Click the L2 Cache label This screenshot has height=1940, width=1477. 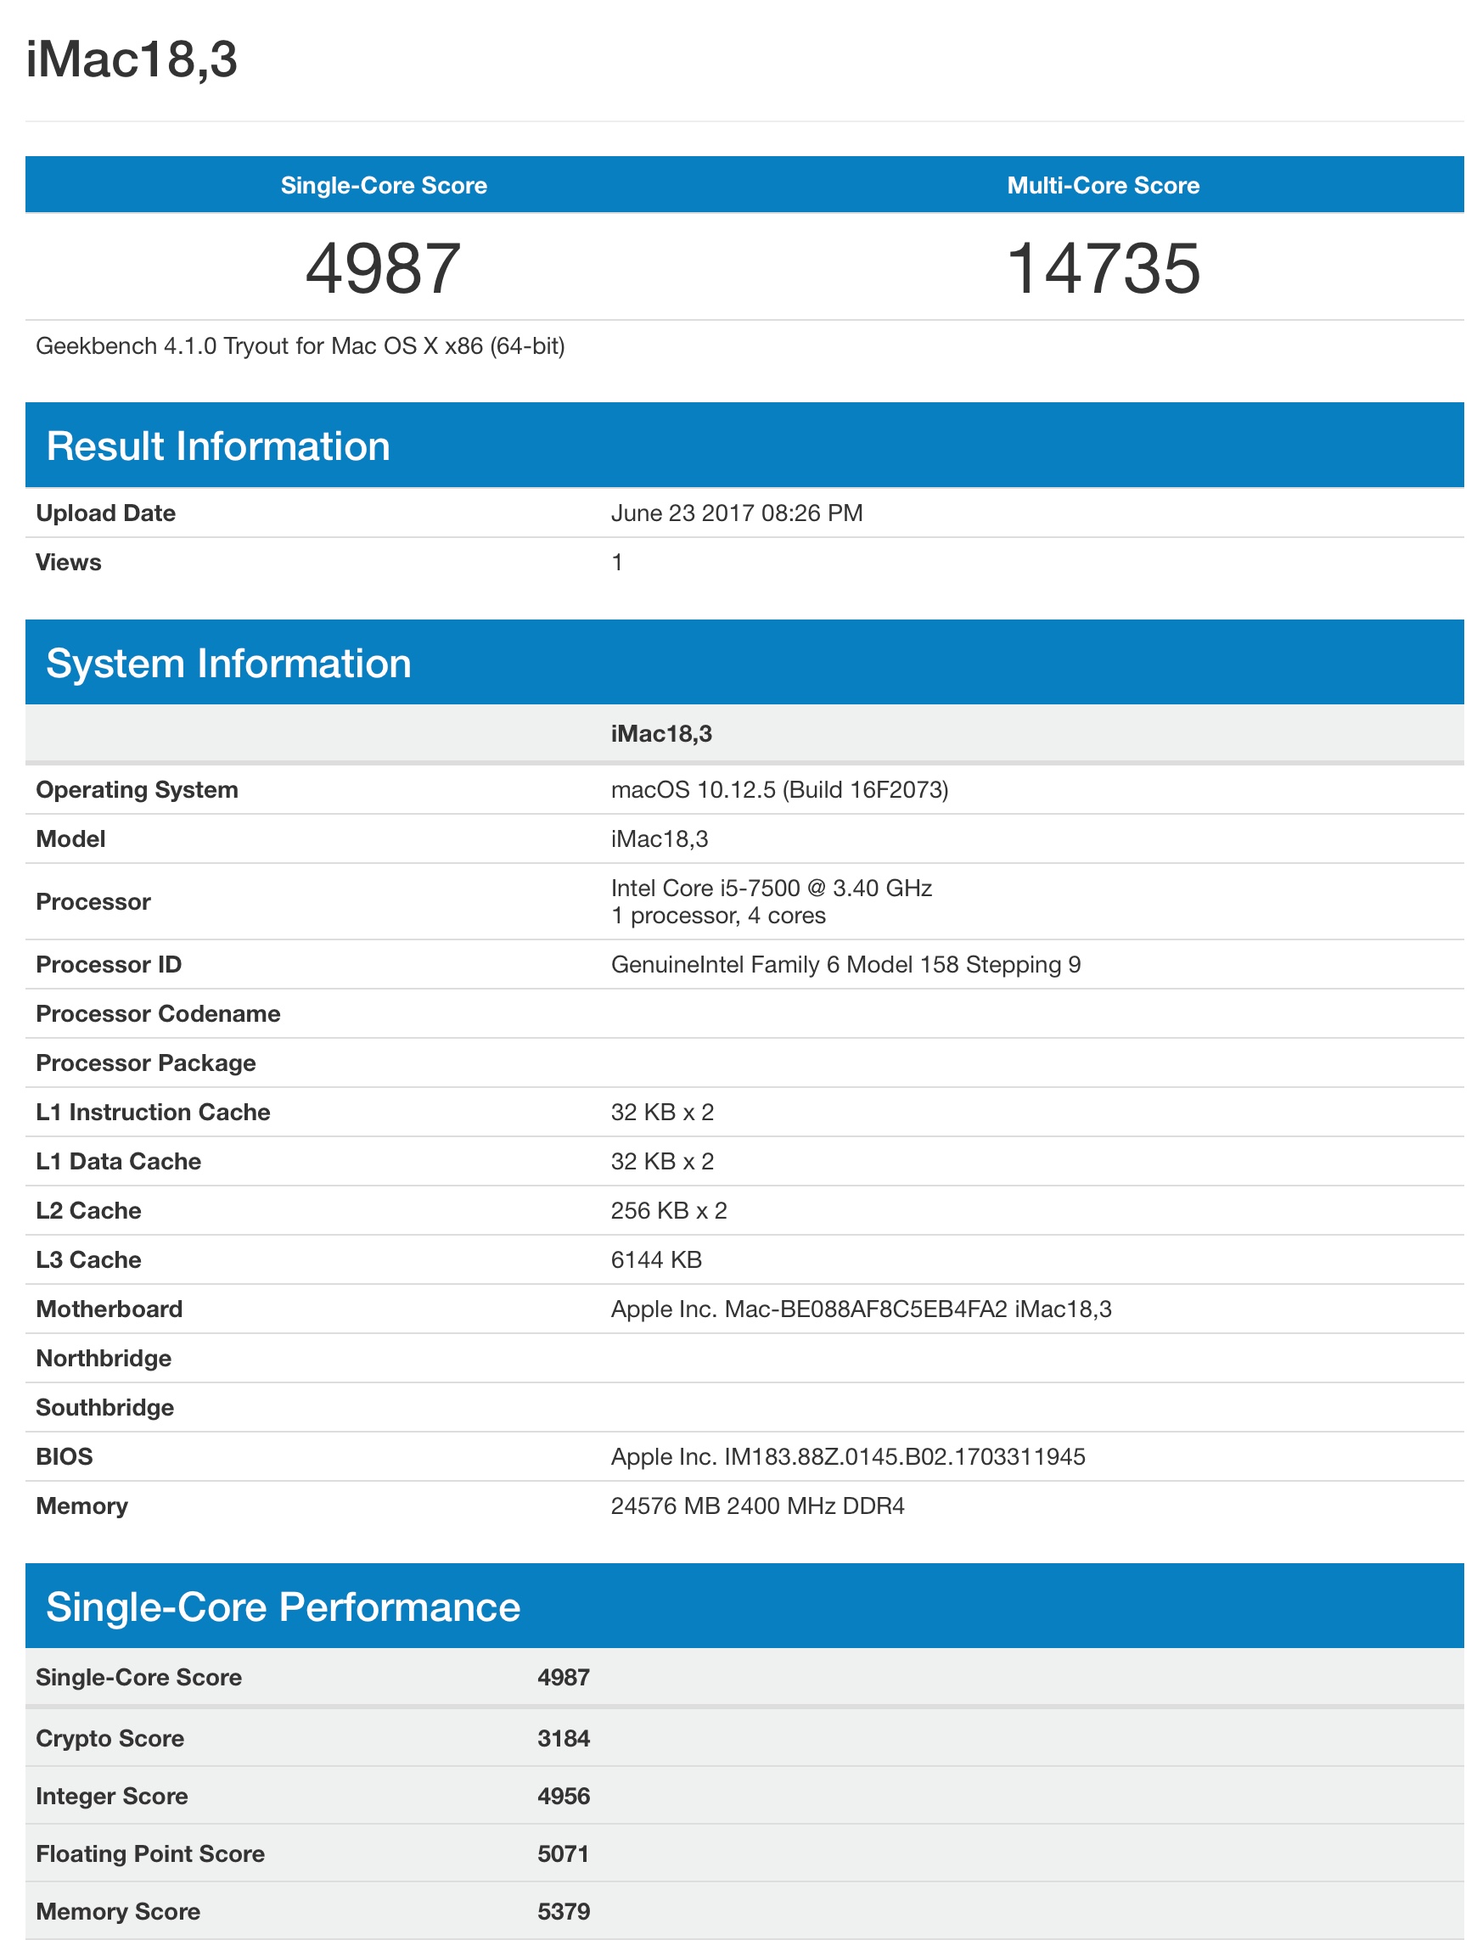tap(89, 1211)
